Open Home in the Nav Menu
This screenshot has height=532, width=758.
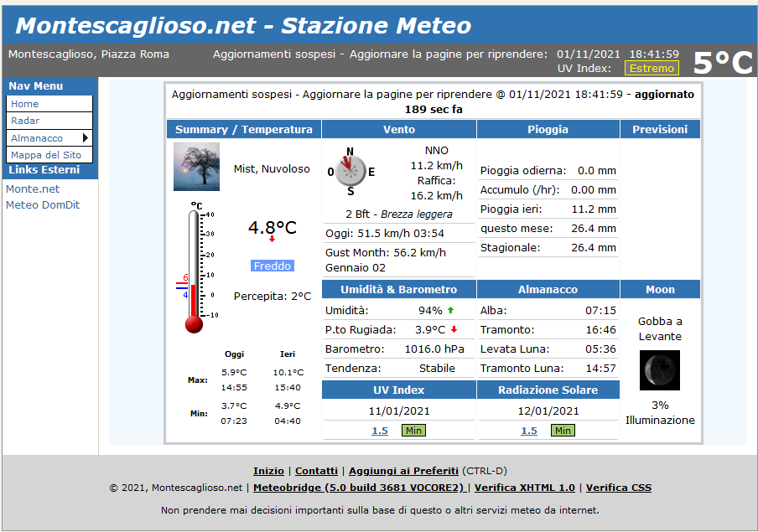click(25, 104)
